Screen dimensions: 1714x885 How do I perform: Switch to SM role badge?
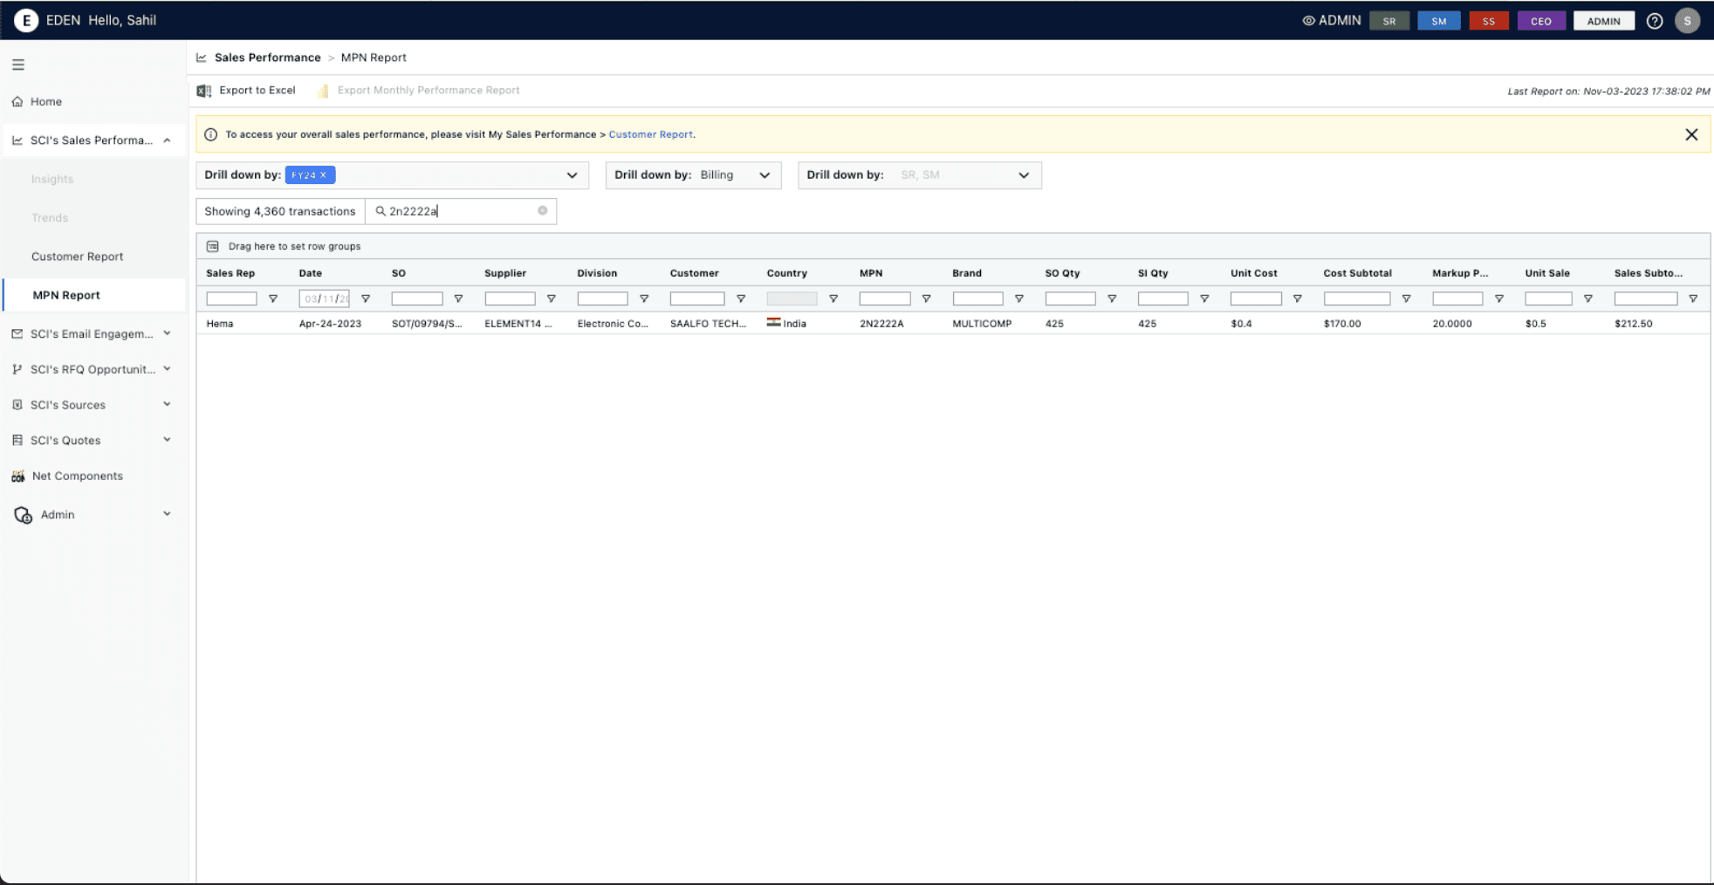pos(1439,21)
